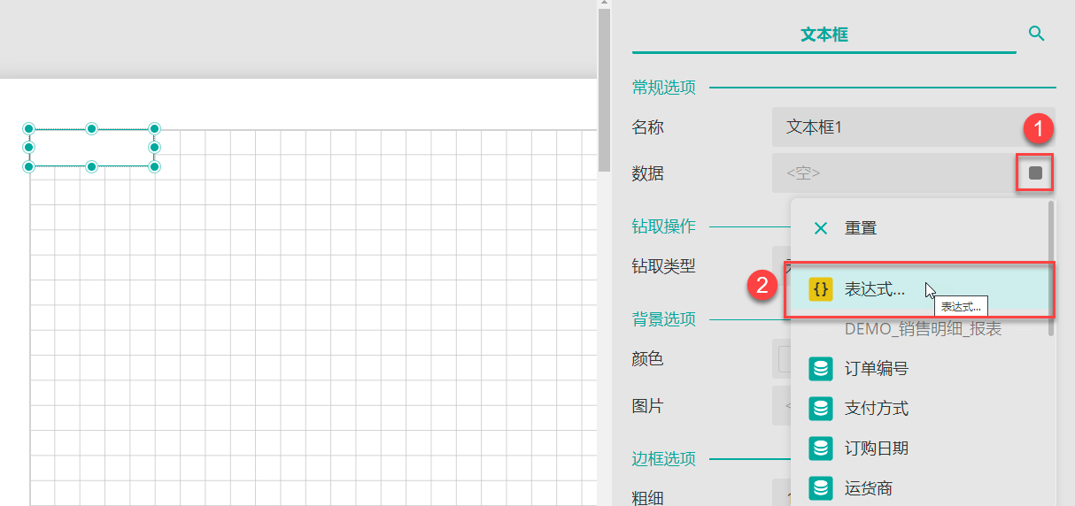Pick the 支付方式 field label
The image size is (1075, 506).
tap(876, 409)
